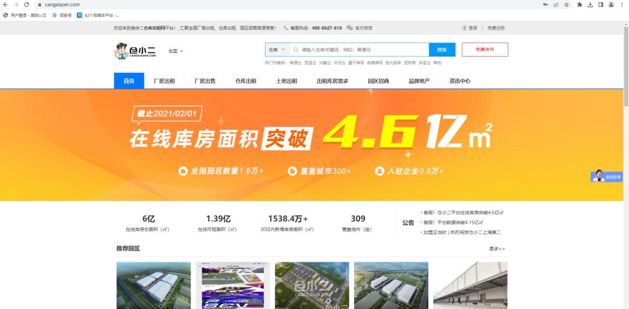Open the fourth recommended park aerial thumbnail
629x309 pixels.
(x=391, y=285)
